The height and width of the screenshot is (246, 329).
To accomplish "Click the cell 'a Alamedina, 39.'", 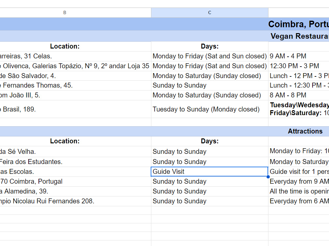I will tap(75, 191).
